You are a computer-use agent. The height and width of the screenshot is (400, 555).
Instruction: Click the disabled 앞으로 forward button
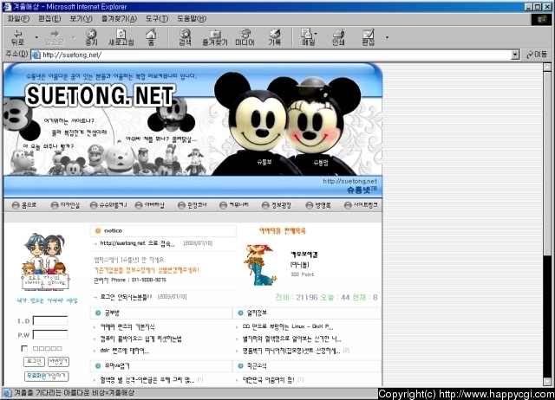click(55, 37)
